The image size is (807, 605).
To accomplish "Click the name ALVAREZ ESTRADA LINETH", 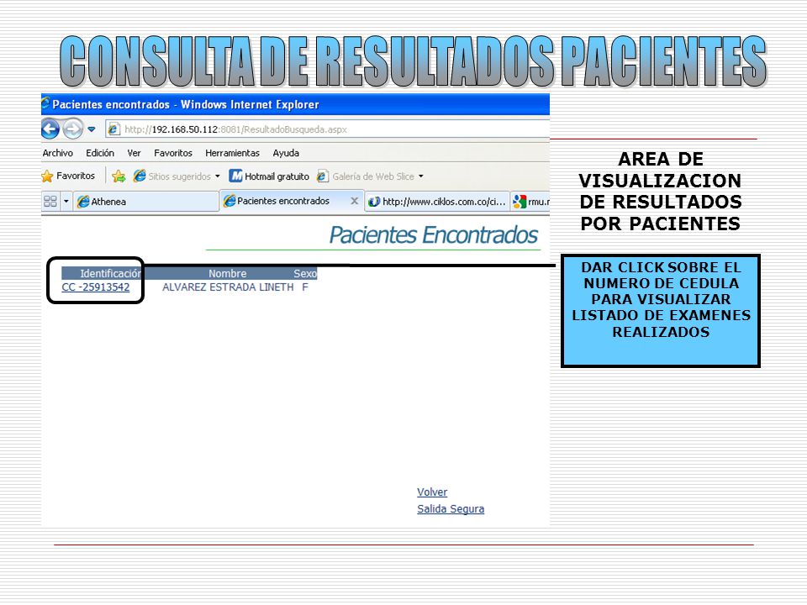I will [x=228, y=287].
